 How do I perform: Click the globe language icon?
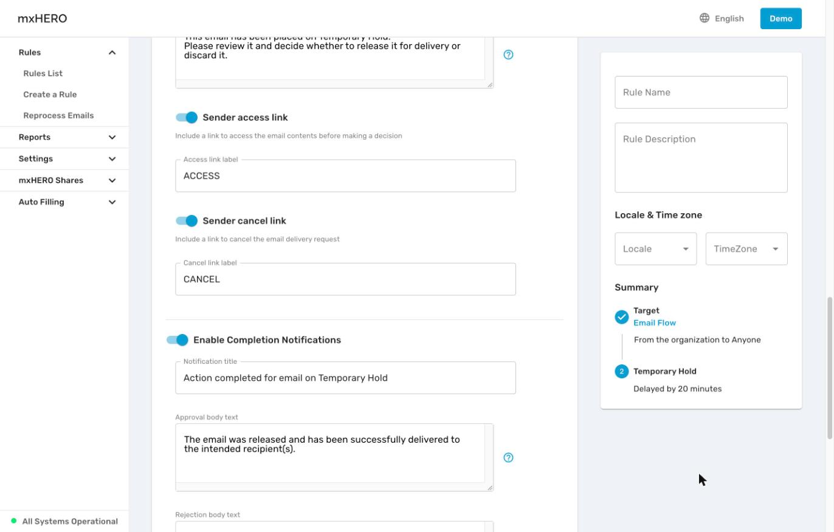click(705, 18)
